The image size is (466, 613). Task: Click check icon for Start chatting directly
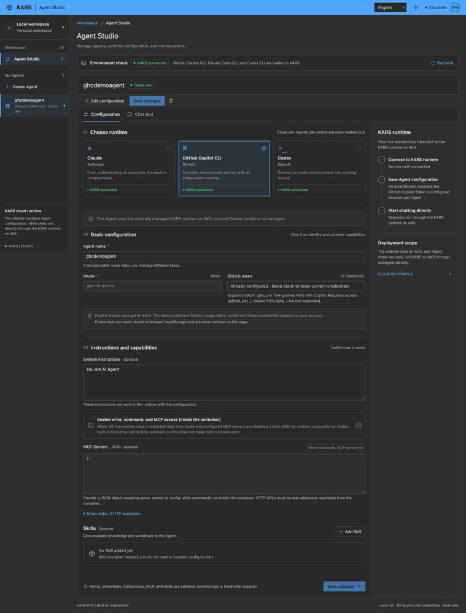[381, 210]
